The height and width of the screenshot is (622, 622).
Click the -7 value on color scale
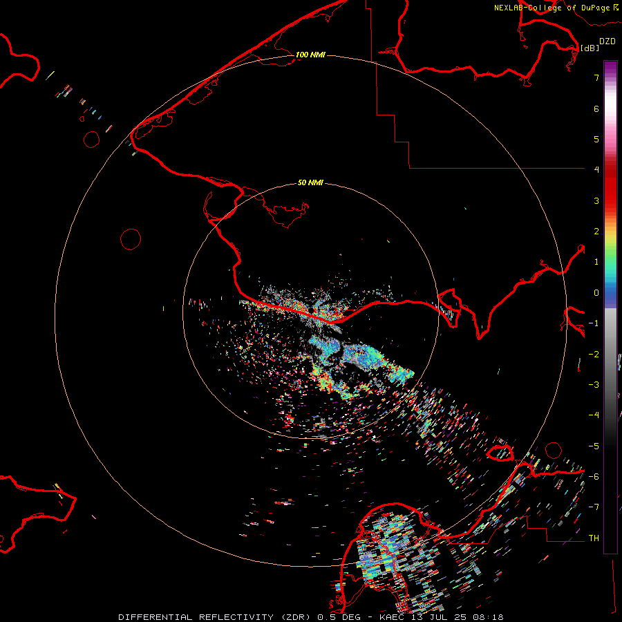coord(594,507)
